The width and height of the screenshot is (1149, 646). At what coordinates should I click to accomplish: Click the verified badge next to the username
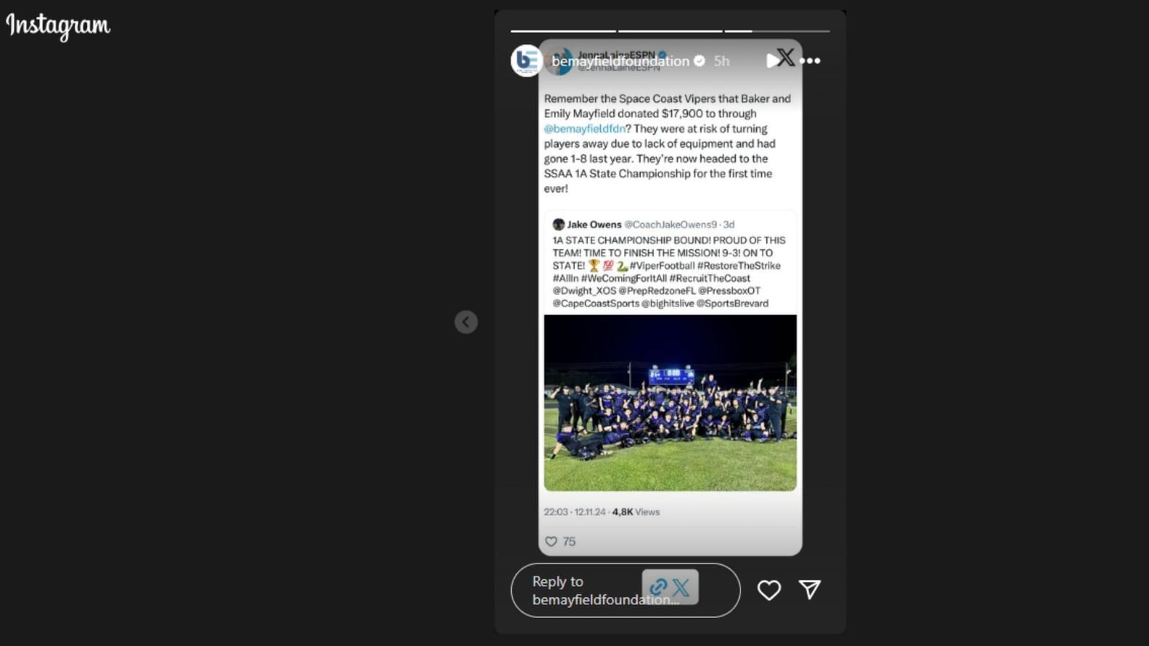tap(699, 61)
